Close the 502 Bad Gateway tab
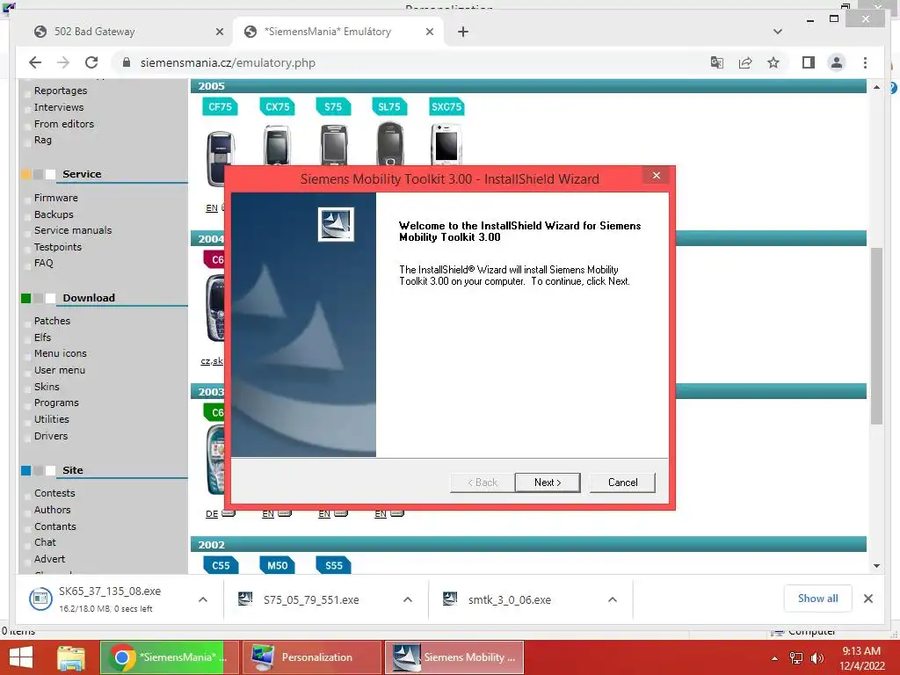900x675 pixels. (x=219, y=33)
